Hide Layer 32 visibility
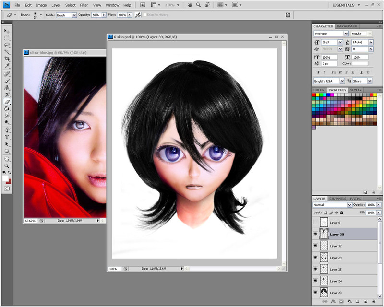The image size is (384, 307). pos(315,246)
